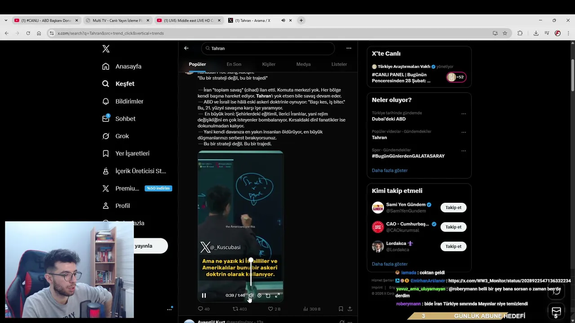This screenshot has height=323, width=575.
Task: Enter fullscreen on the video
Action: click(277, 295)
